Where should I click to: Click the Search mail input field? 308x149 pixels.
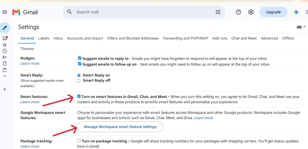[144, 12]
